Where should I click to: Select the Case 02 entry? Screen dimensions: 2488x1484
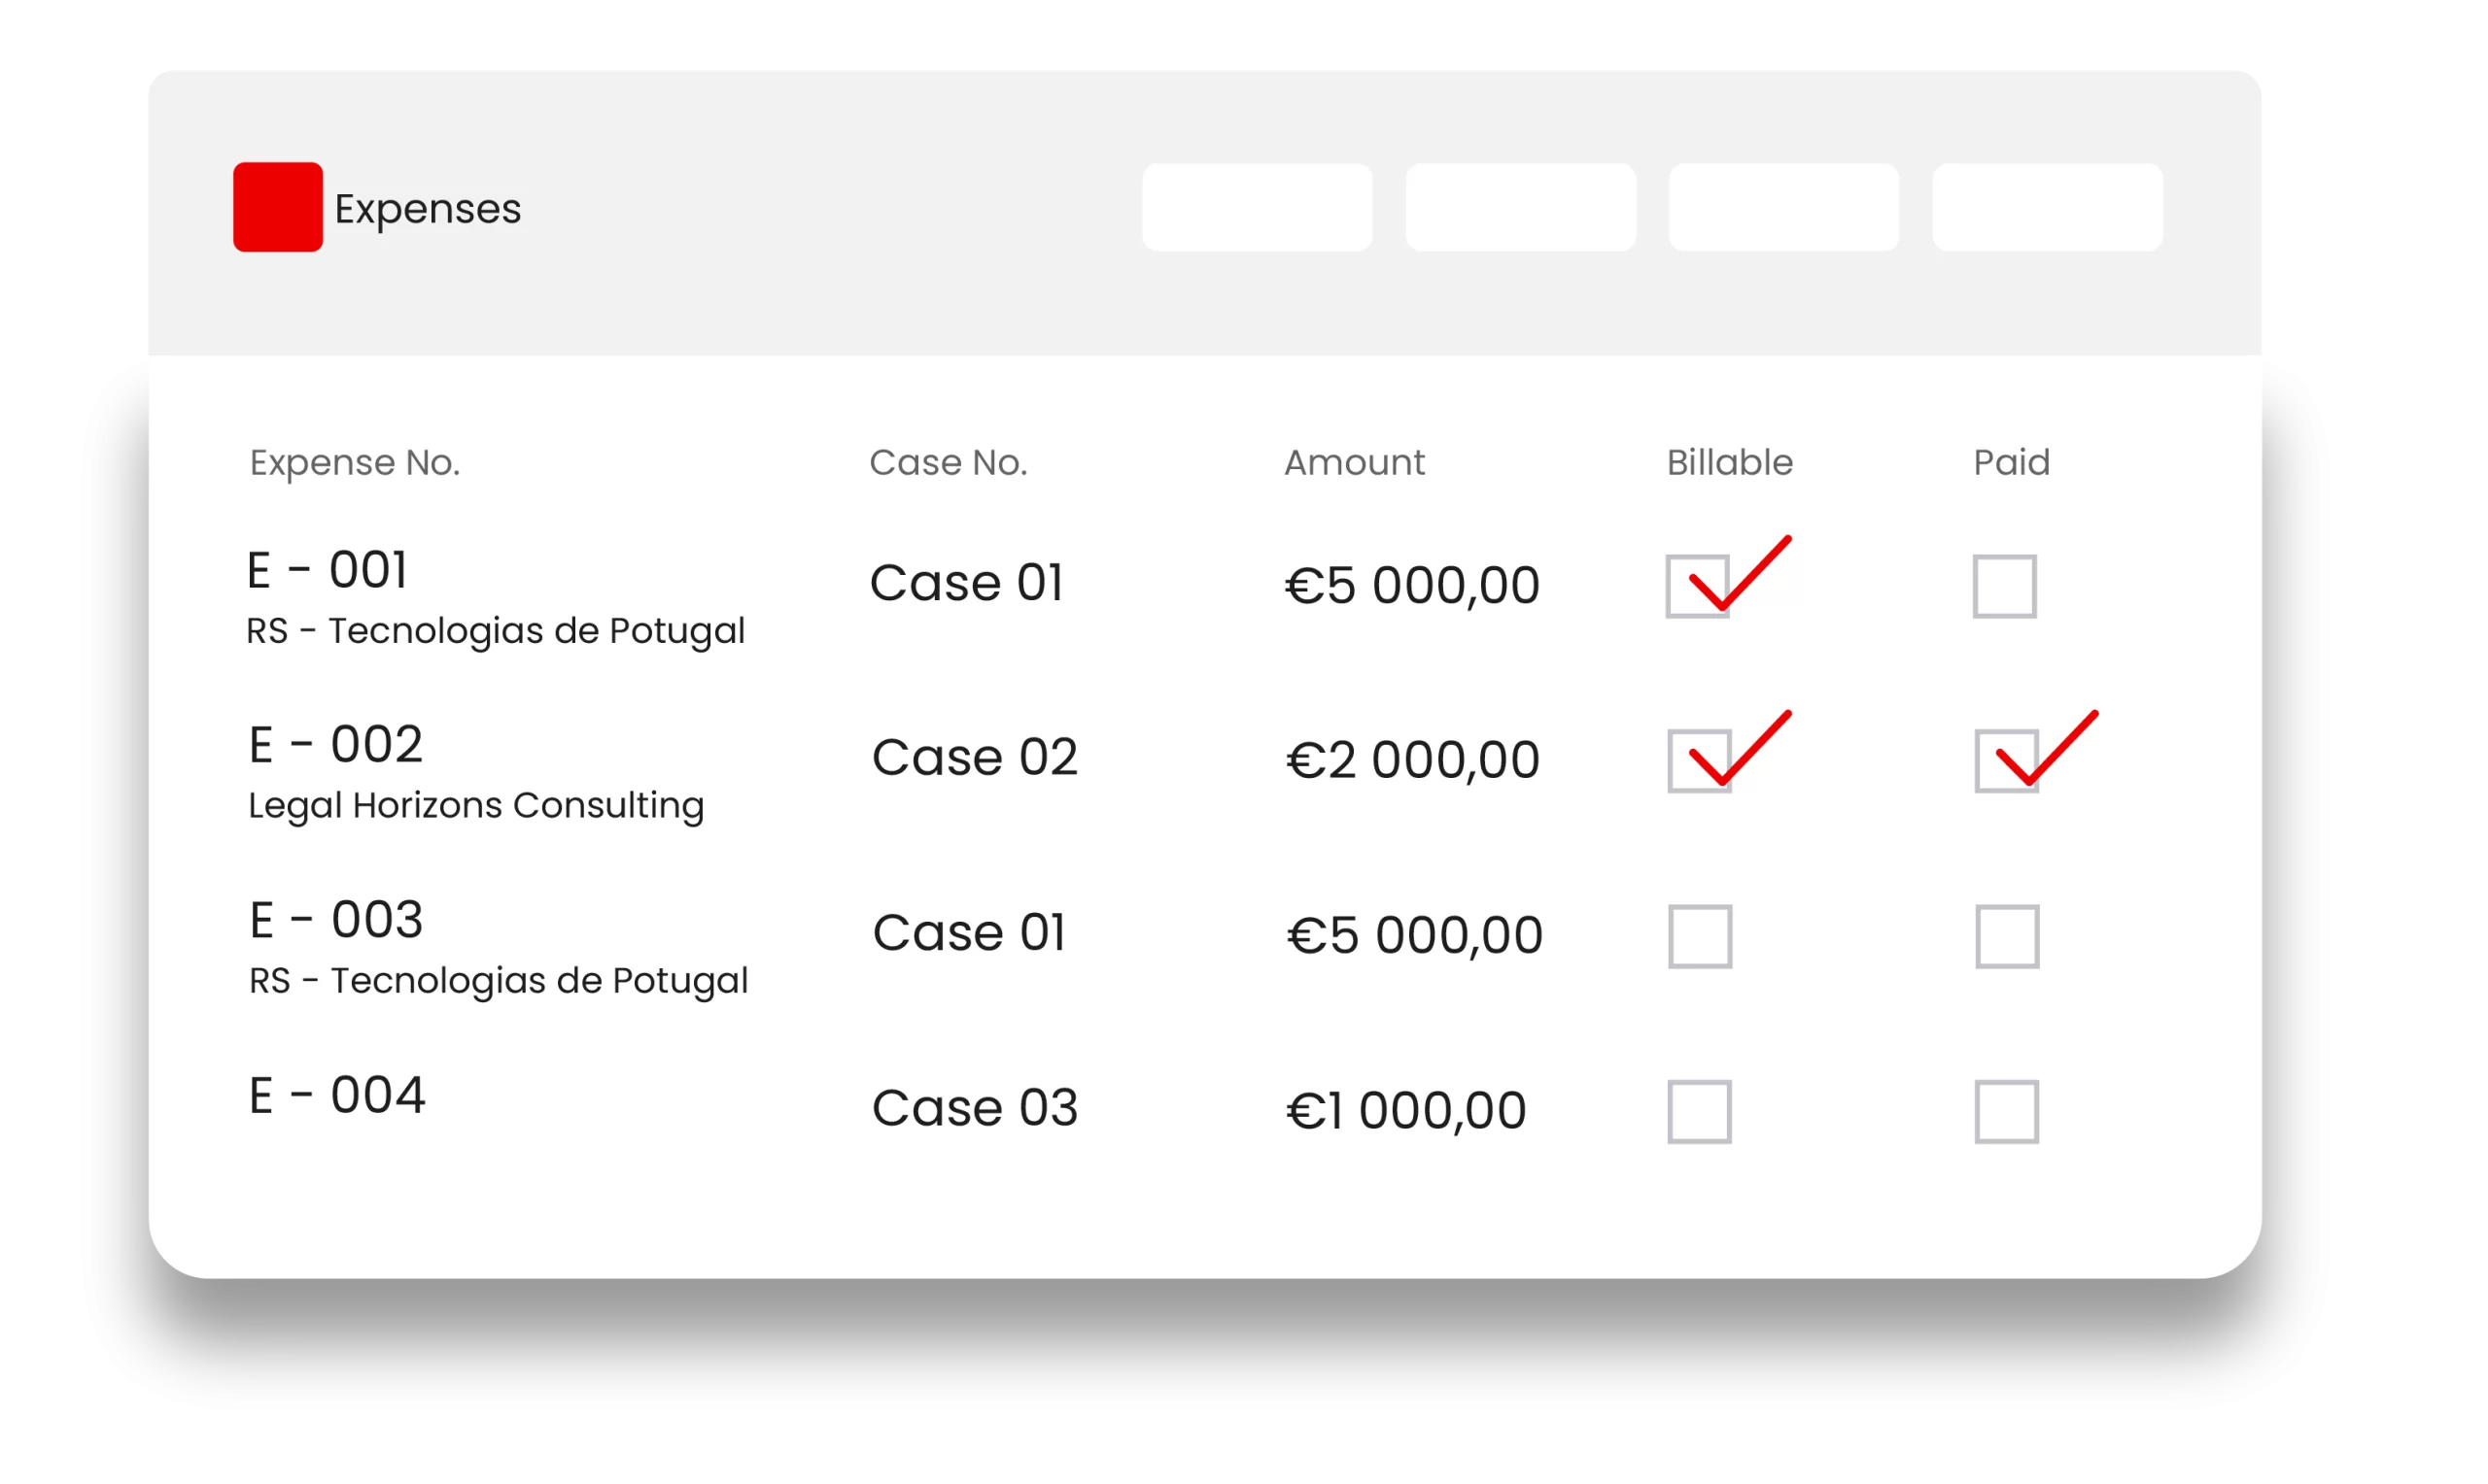(975, 757)
